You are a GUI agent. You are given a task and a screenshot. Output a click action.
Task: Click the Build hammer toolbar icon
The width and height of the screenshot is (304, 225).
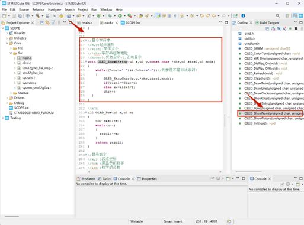[x=37, y=15]
